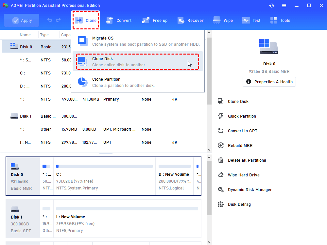Click the Undo arrow icon
Image resolution: width=327 pixels, height=245 pixels.
pyautogui.click(x=50, y=20)
